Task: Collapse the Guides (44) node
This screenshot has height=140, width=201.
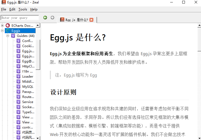Action: (8, 36)
